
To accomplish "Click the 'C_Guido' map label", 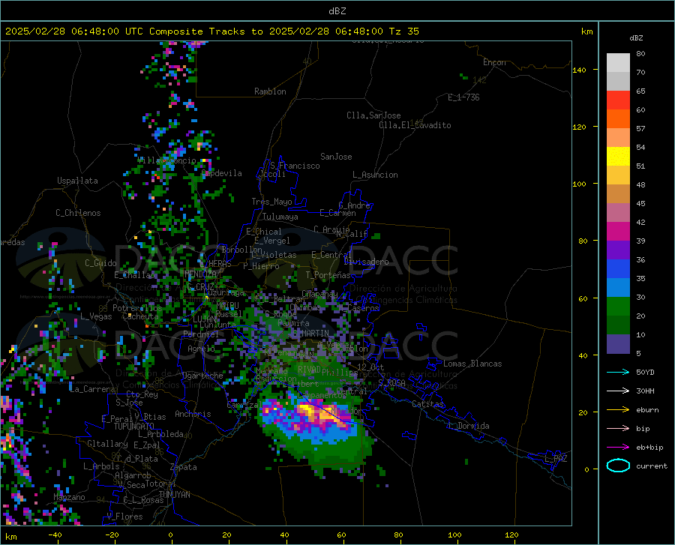I will pyautogui.click(x=100, y=263).
